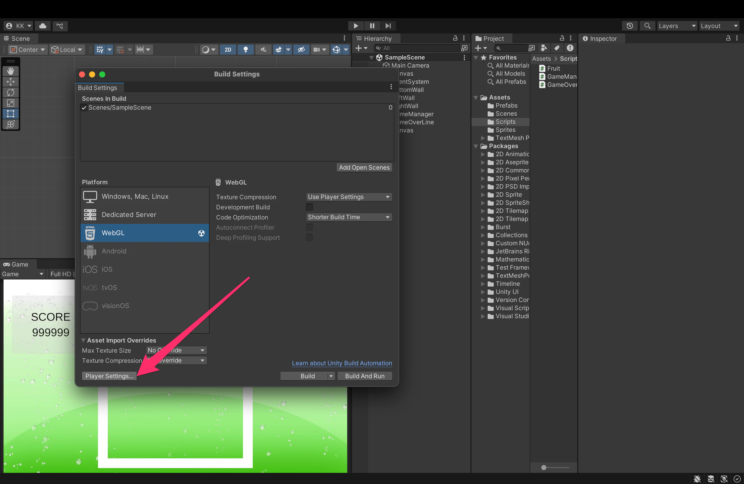Open Center pivot mode dropdown
Viewport: 744px width, 484px height.
[x=28, y=49]
